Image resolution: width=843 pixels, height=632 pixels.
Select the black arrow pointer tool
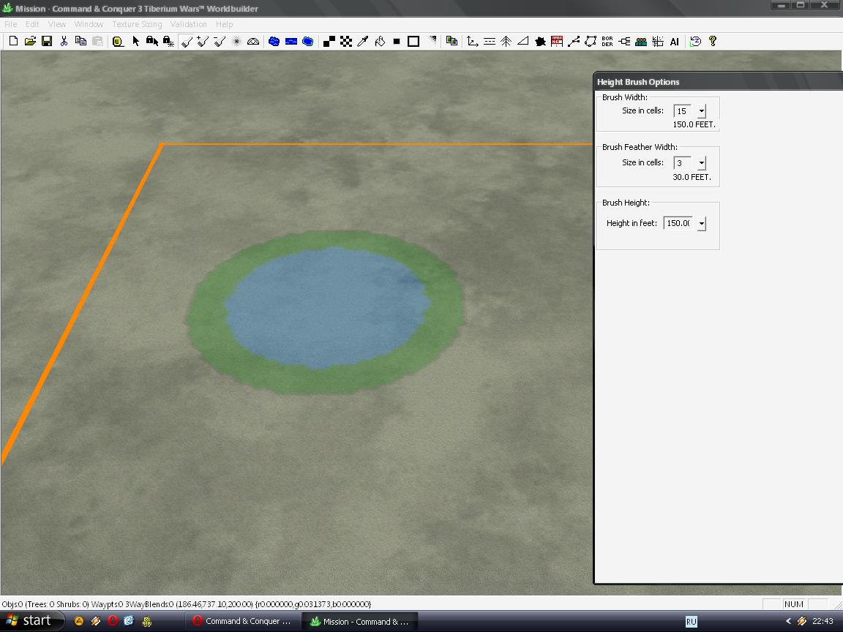135,42
